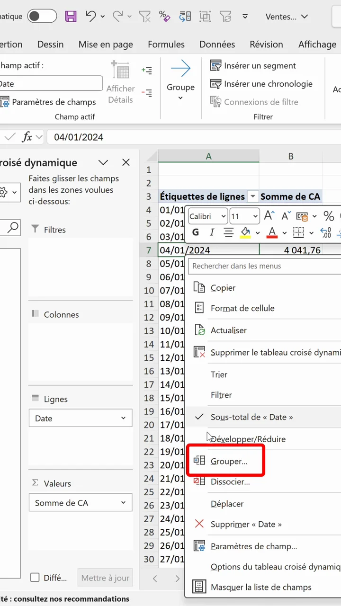Close the pivot table fields pane
The image size is (341, 606).
(126, 162)
